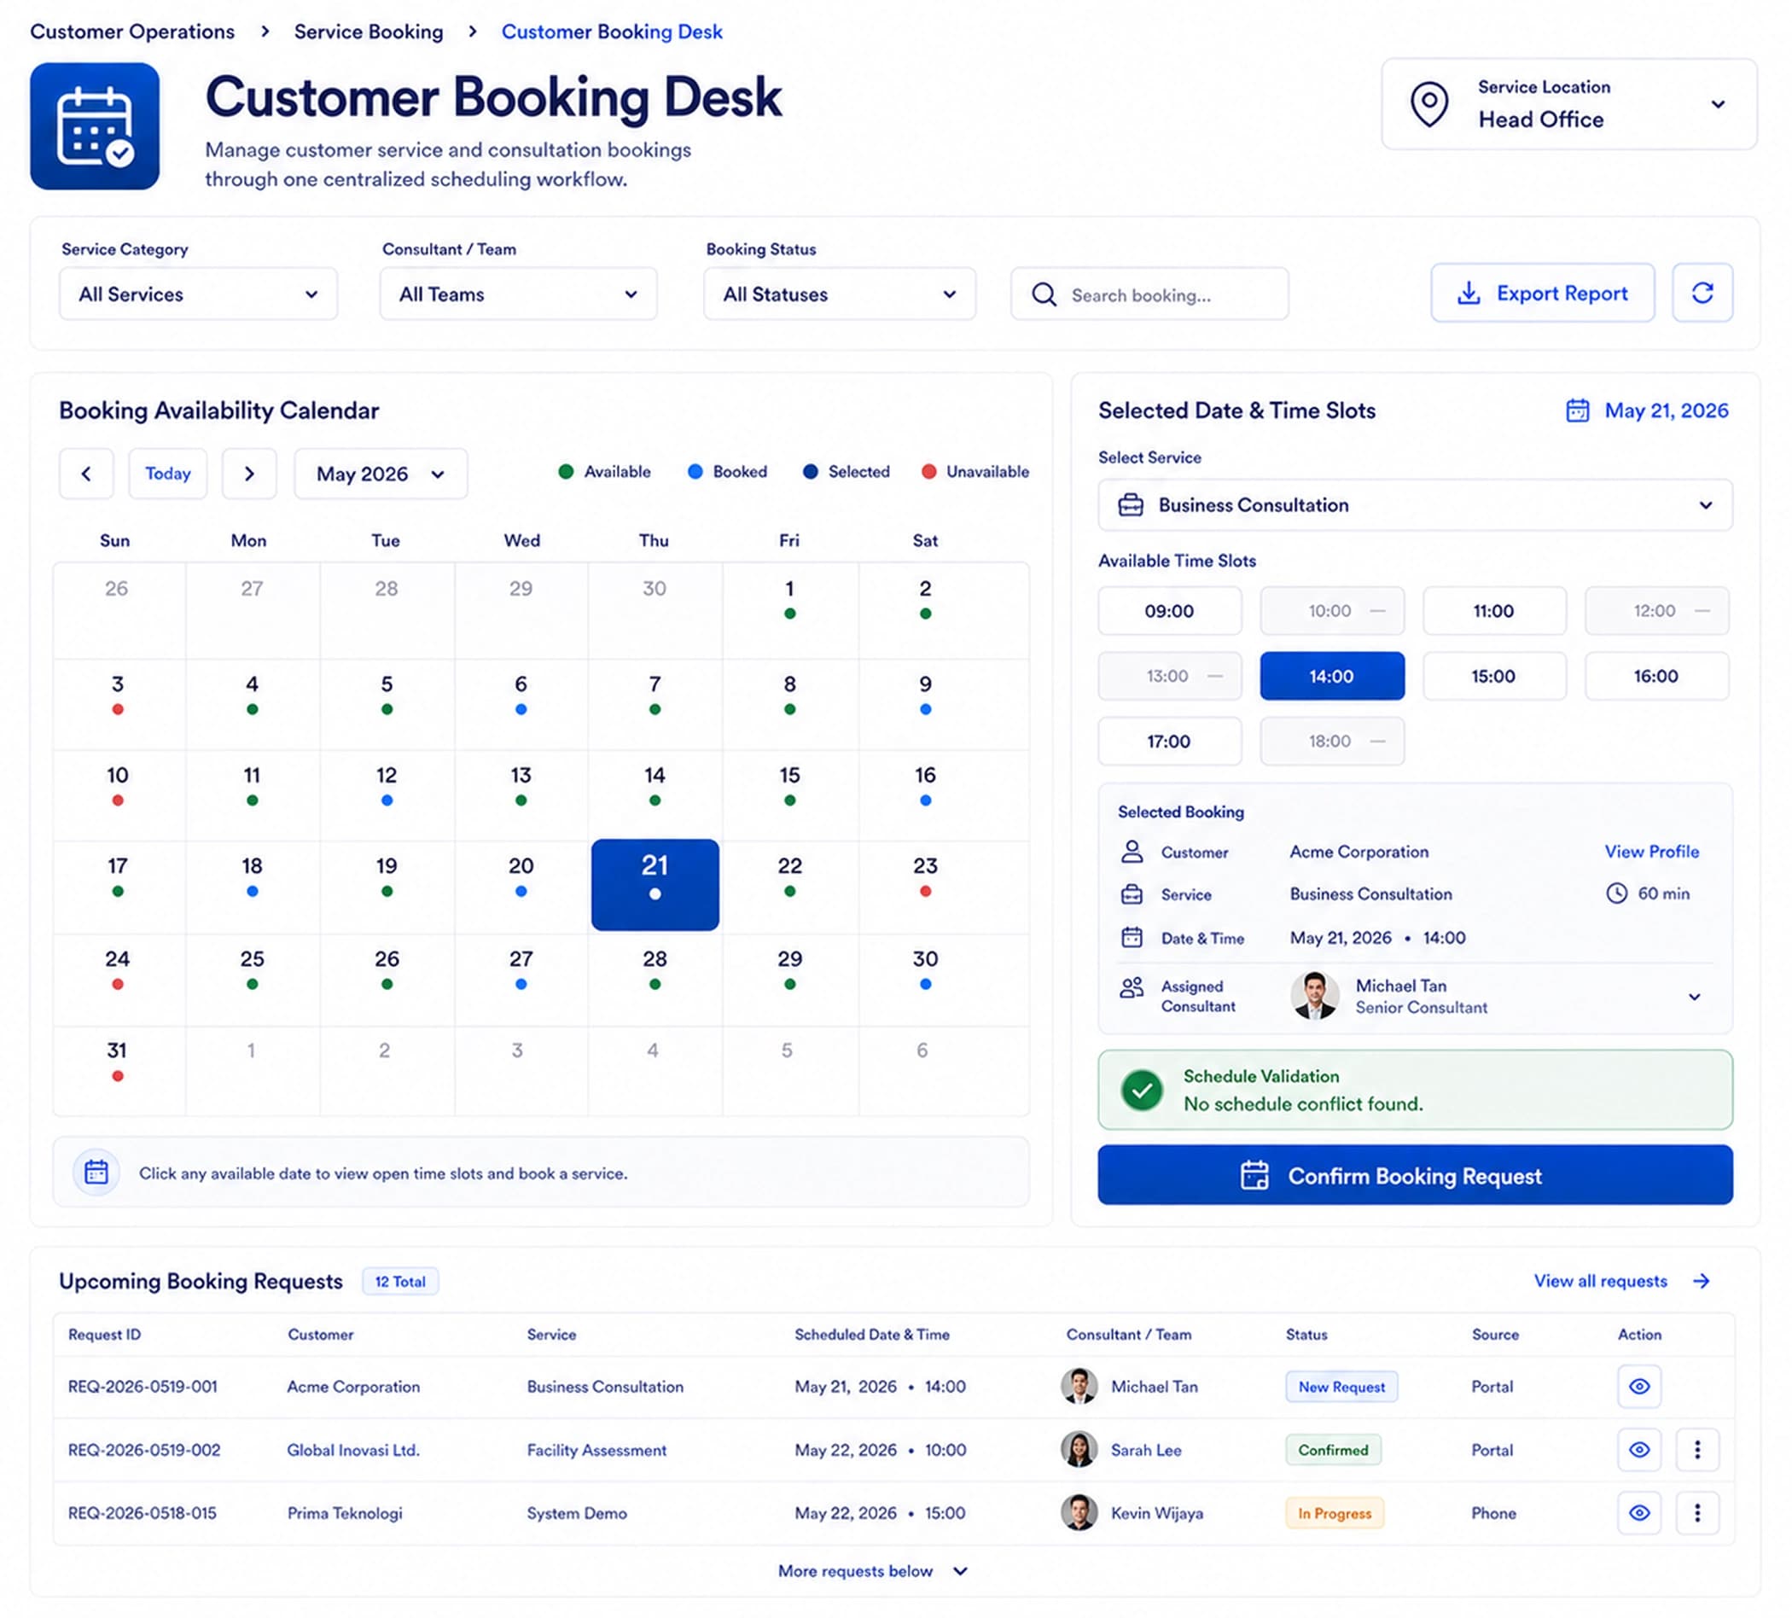
Task: Select the 16:00 time slot
Action: [1657, 676]
